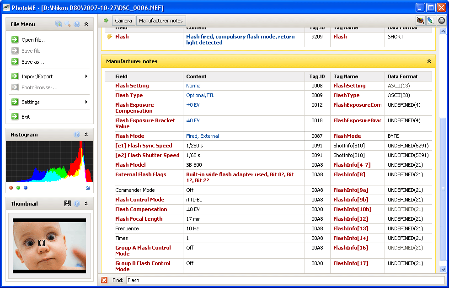The image size is (449, 288).
Task: Click green arrow icon next to Save as
Action: (15, 61)
